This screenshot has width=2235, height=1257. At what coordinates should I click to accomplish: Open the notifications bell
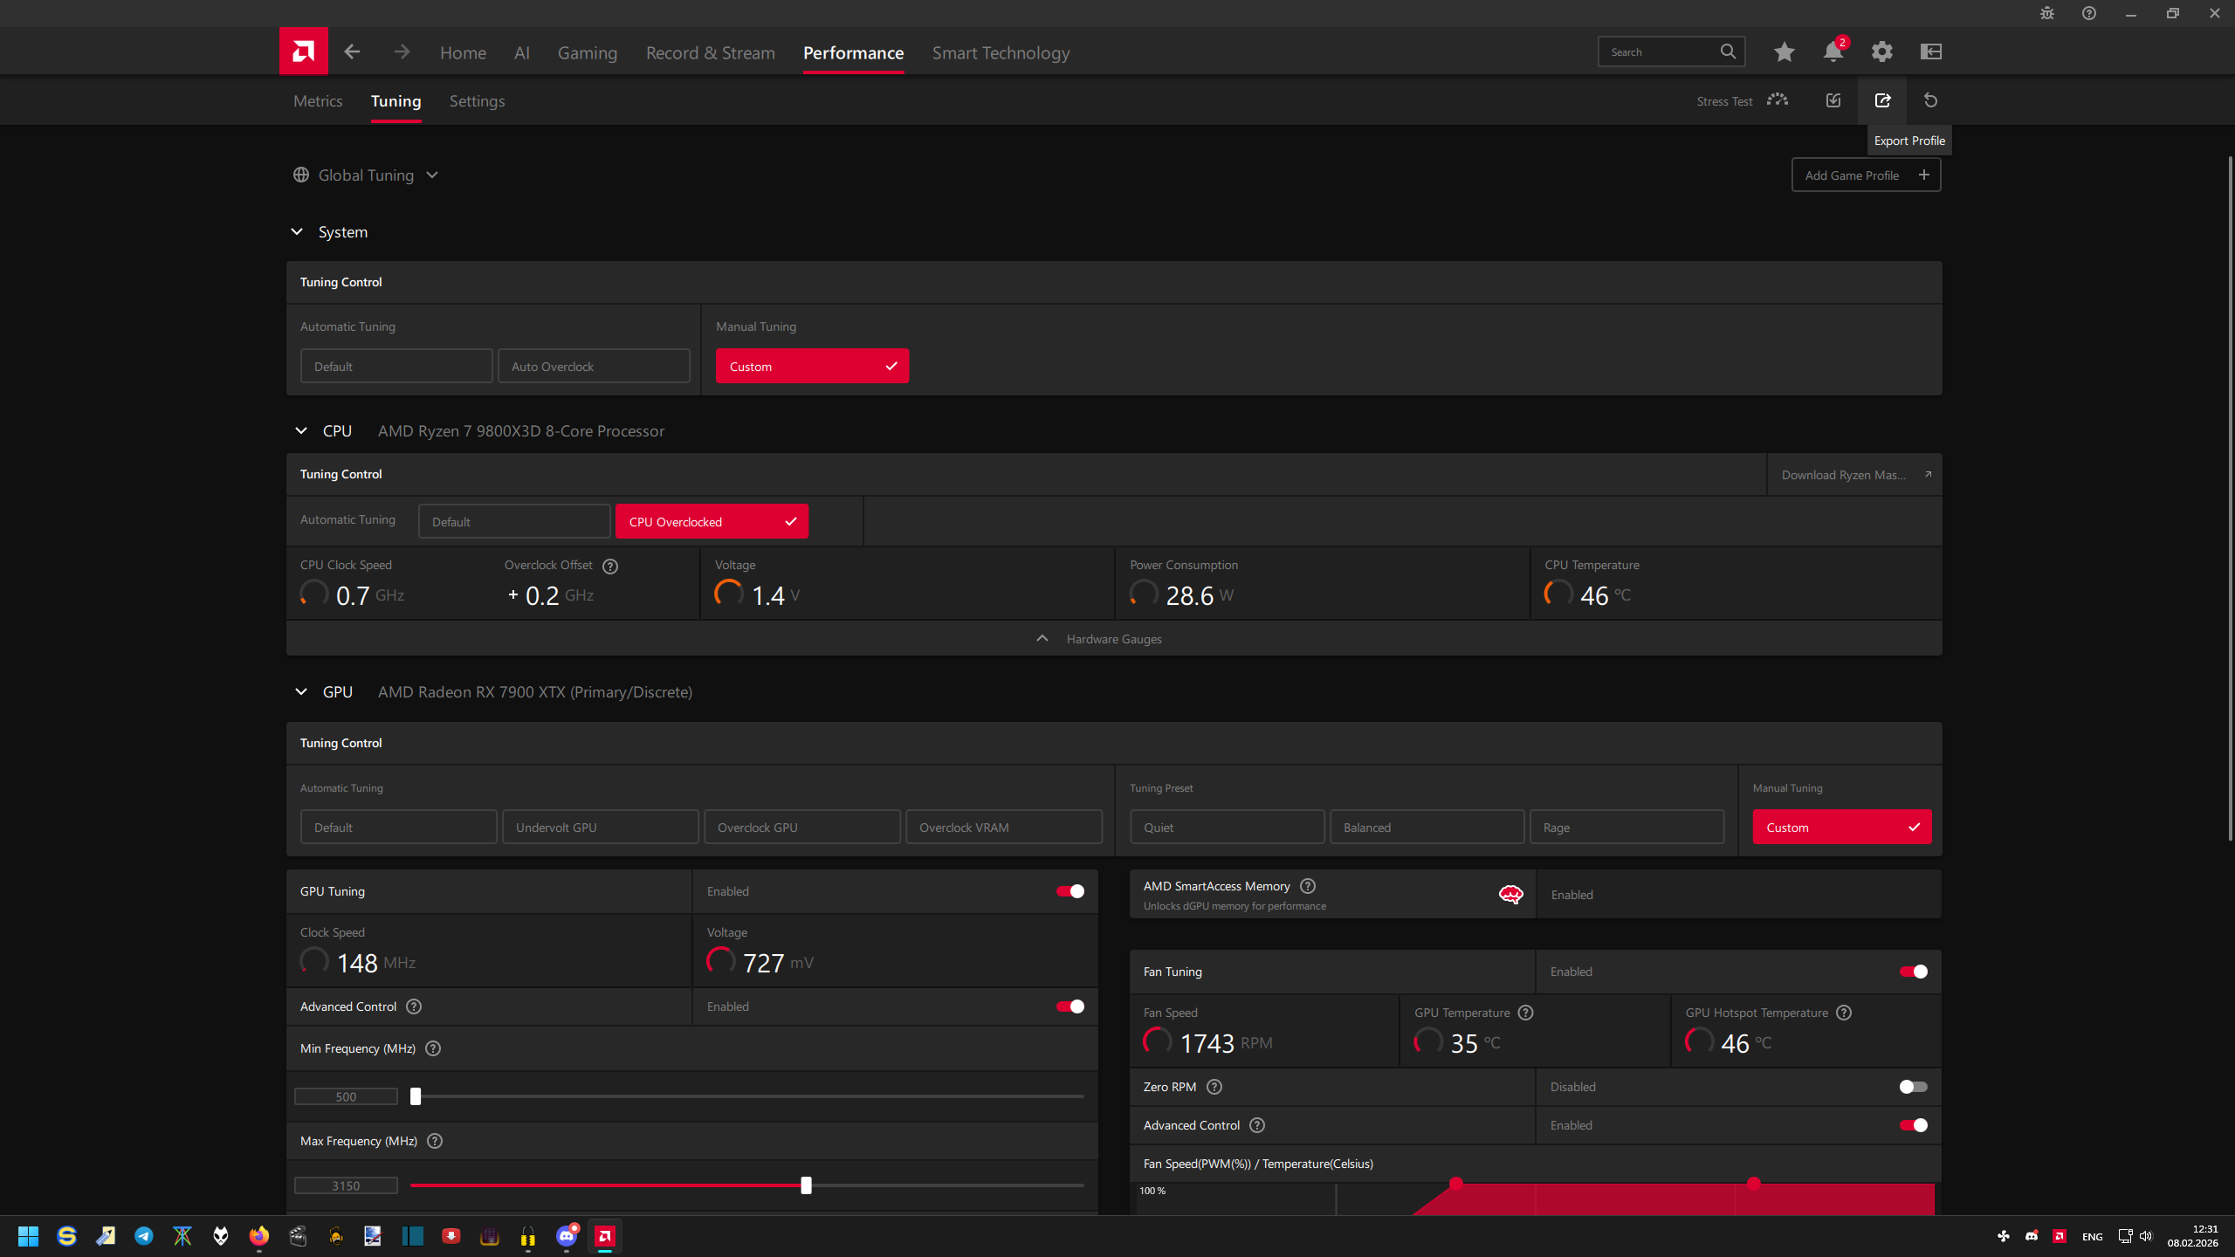coord(1833,52)
